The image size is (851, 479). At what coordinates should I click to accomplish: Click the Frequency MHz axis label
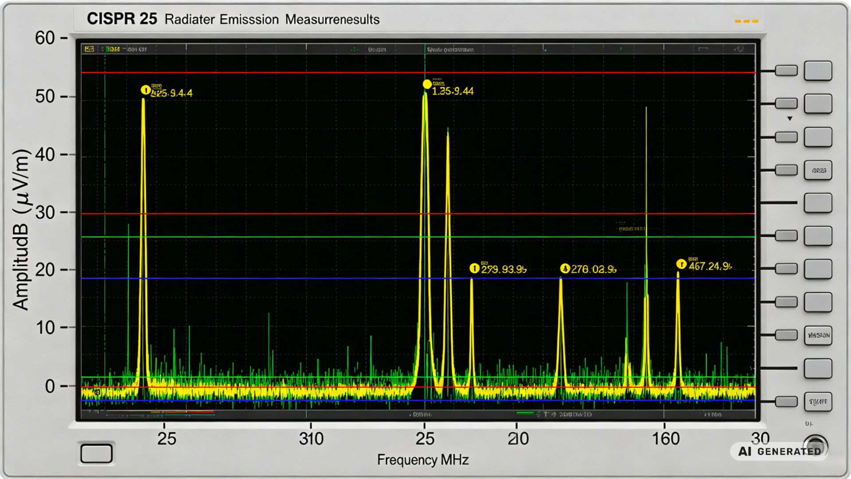[423, 460]
